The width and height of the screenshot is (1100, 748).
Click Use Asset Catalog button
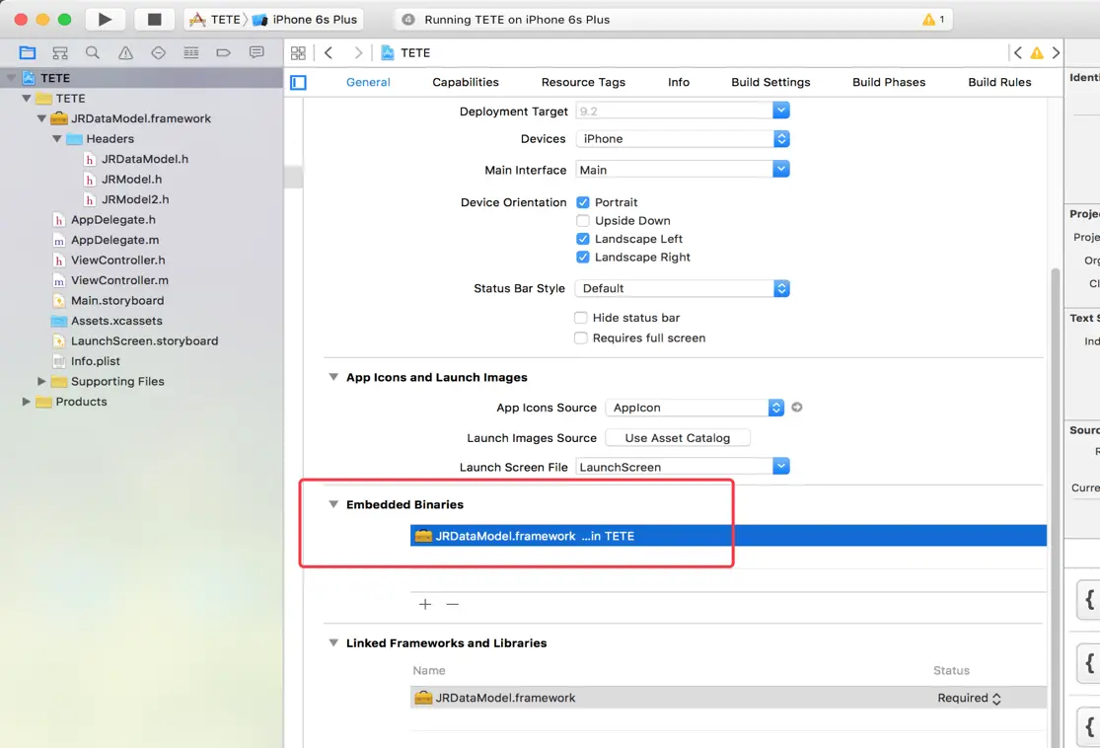[677, 438]
